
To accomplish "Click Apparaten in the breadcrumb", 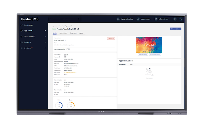I will [x=55, y=26].
